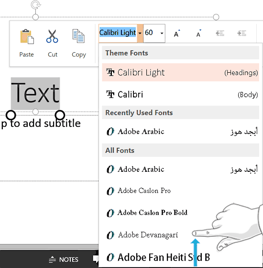Image resolution: width=263 pixels, height=268 pixels.
Task: Click the top-right sizing handle of the title box
Action: (x=216, y=17)
